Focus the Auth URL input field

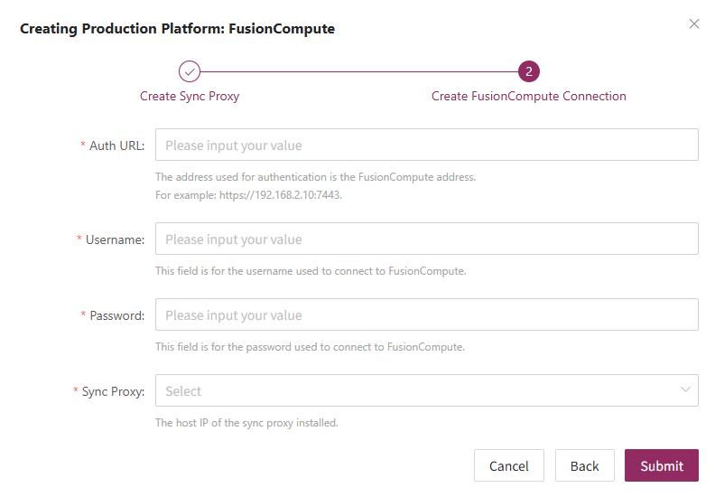pos(427,145)
